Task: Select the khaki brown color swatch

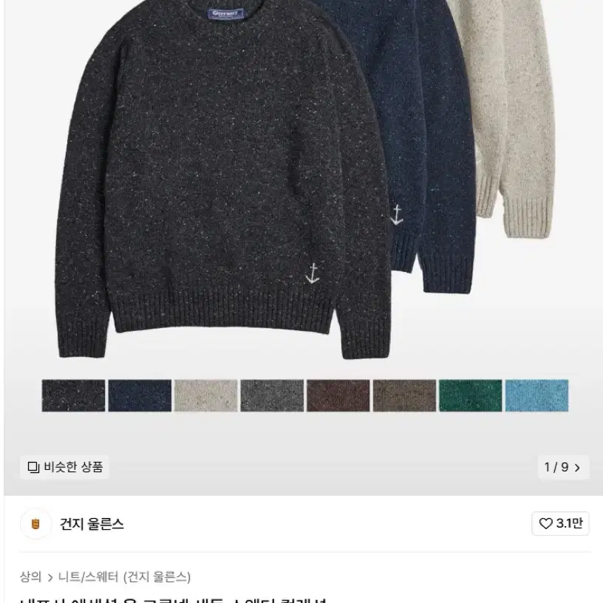Action: [404, 395]
